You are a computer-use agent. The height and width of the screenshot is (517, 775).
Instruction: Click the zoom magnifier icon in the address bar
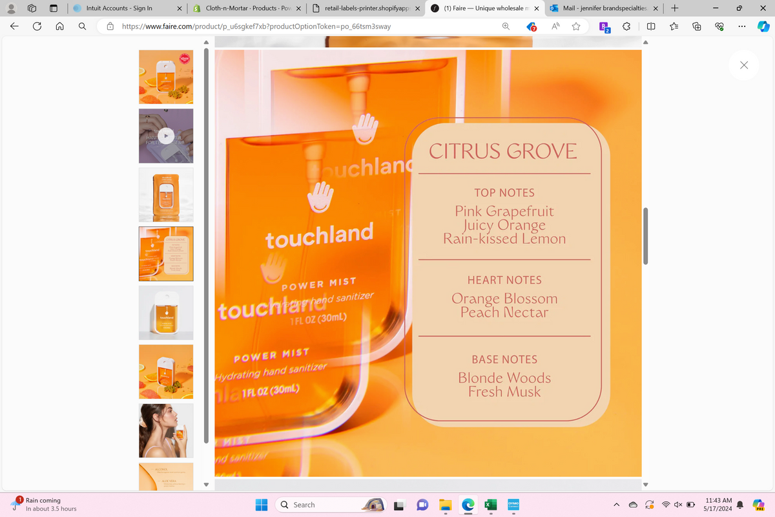pyautogui.click(x=506, y=26)
